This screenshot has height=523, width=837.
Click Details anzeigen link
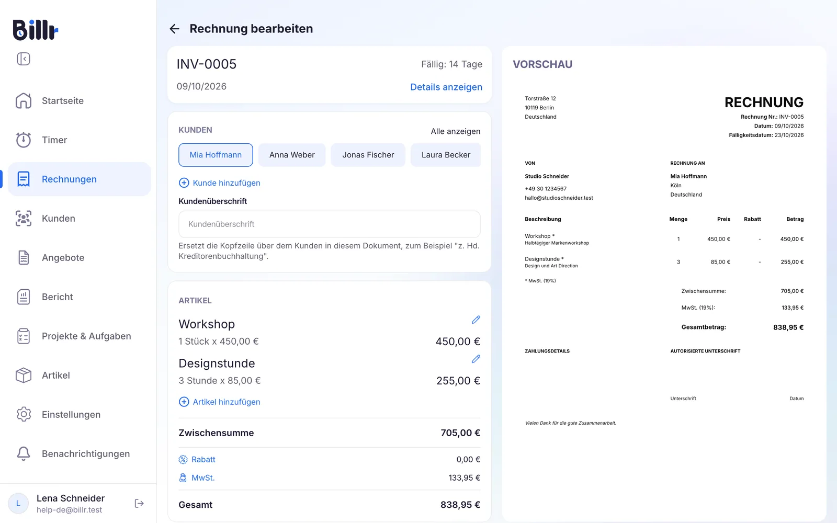tap(446, 87)
